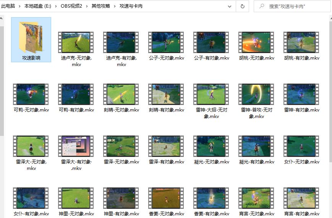
Task: Select video file 香菱-无对象.mkv icon
Action: (166, 198)
